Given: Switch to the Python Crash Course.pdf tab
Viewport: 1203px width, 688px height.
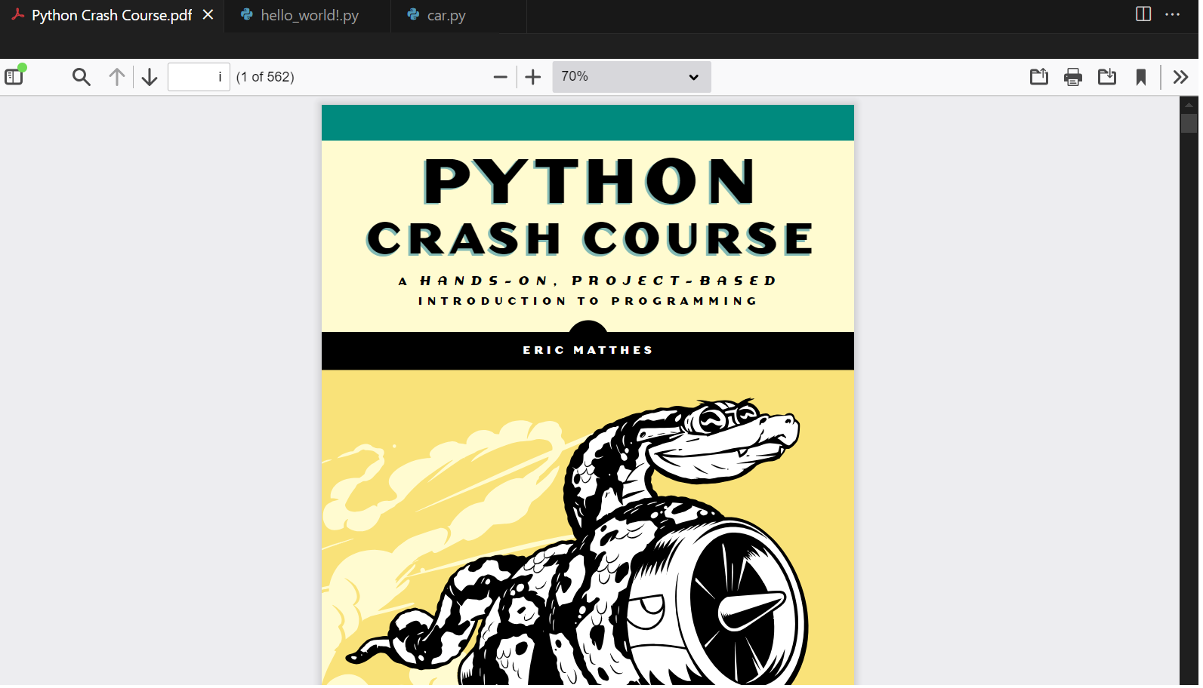Looking at the screenshot, I should 112,15.
